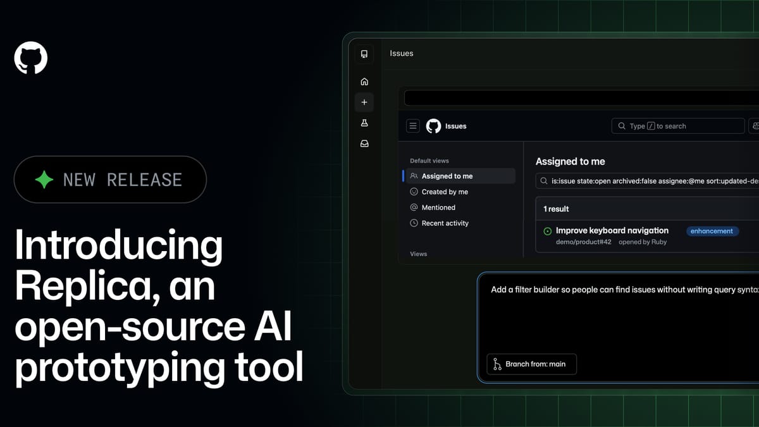Click the '1 result' header text
This screenshot has width=759, height=427.
pos(557,209)
